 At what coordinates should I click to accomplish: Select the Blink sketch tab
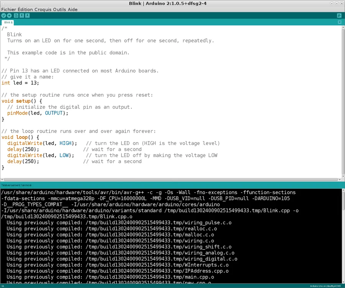coord(8,23)
